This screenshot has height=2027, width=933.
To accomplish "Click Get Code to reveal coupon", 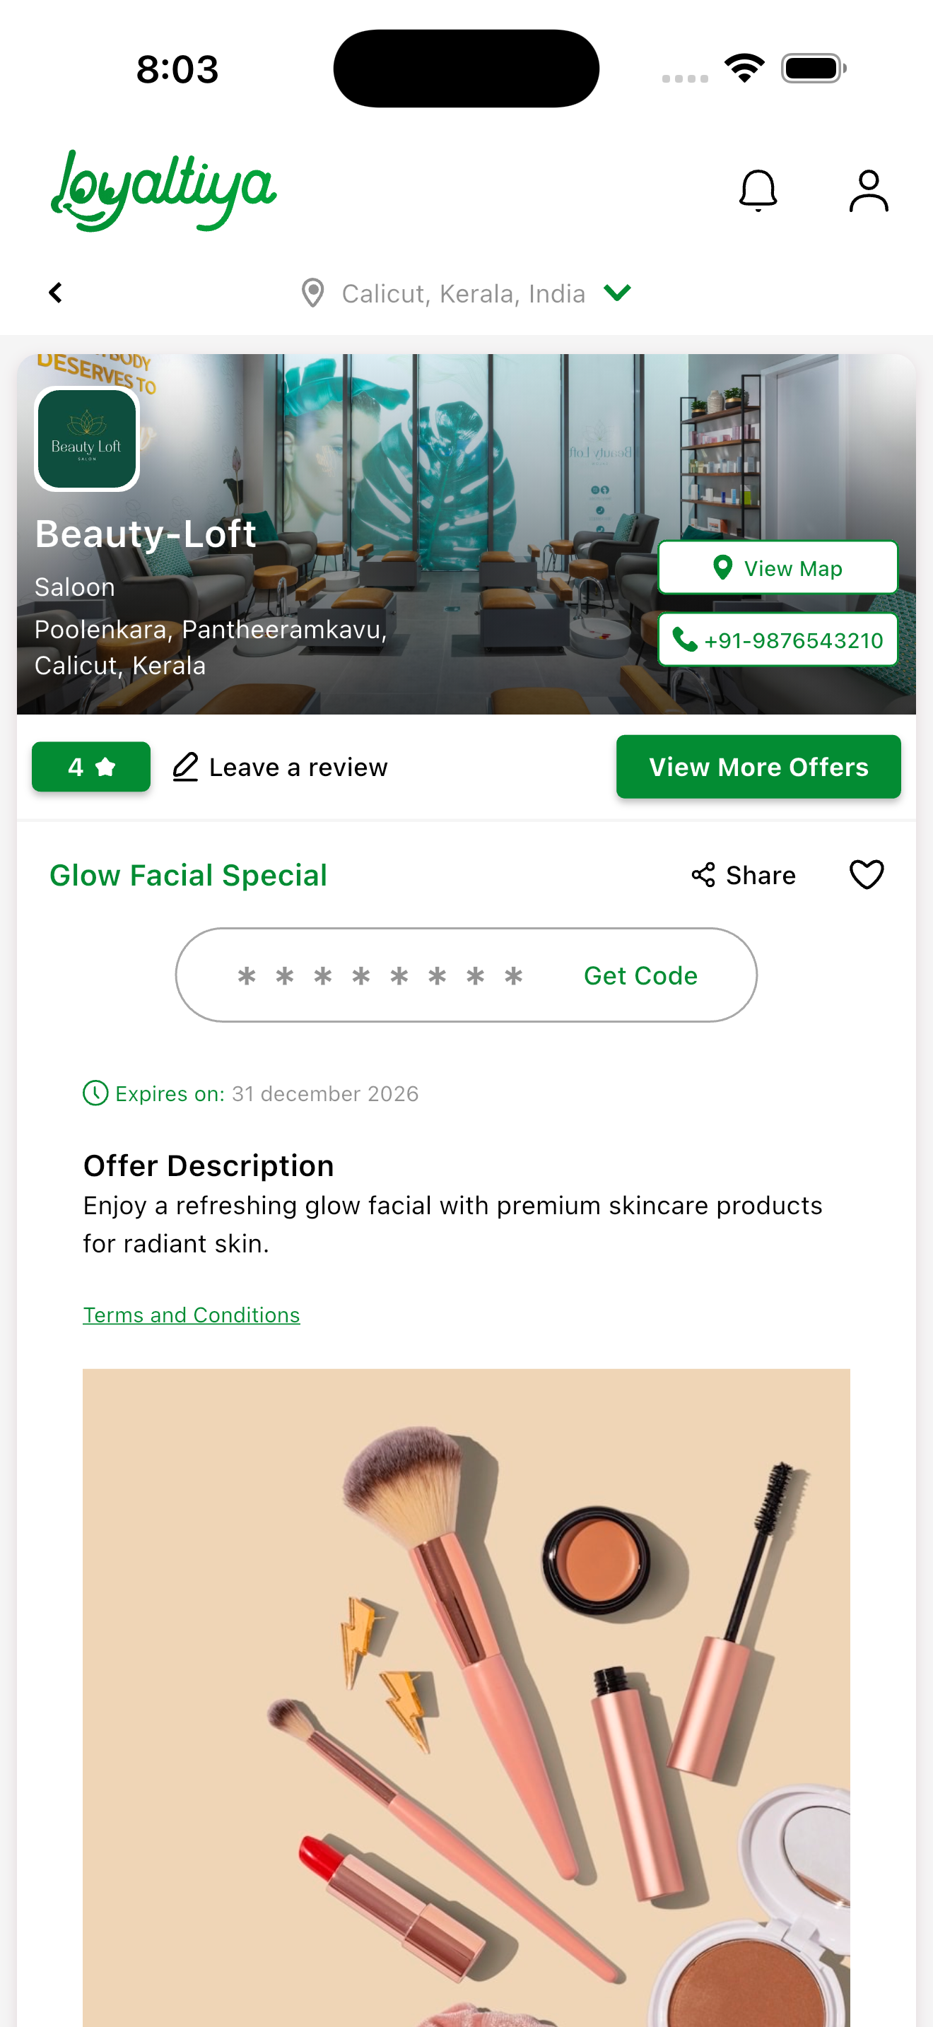I will coord(640,975).
